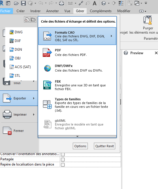The image size is (158, 189).
Task: Open the Measure tool dropdown arrow
Action: click(75, 3)
